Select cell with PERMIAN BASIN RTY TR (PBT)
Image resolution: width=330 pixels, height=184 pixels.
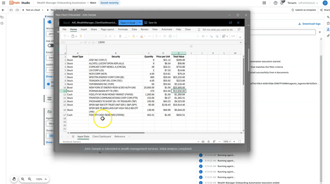pos(115,91)
